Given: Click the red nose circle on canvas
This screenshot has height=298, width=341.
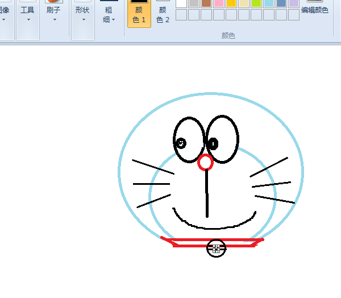Looking at the screenshot, I should tap(205, 162).
